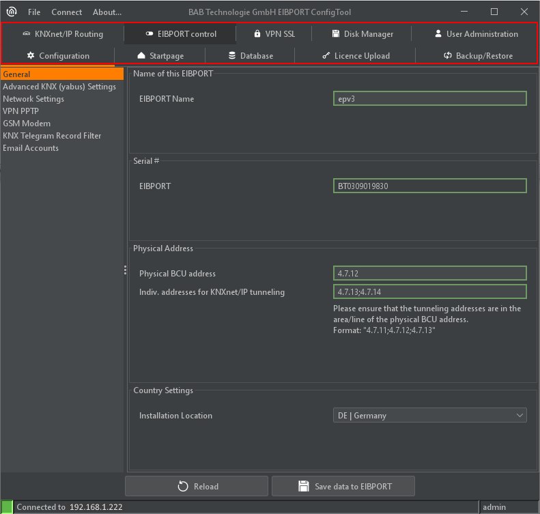
Task: Click the Configuration gear icon
Action: [x=31, y=56]
